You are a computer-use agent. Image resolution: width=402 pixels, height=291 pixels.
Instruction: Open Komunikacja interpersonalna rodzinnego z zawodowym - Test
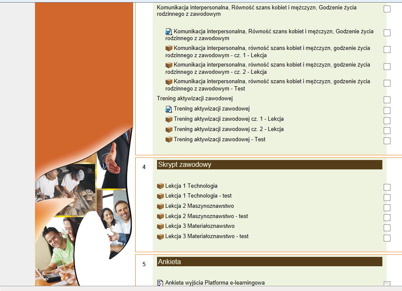[268, 85]
